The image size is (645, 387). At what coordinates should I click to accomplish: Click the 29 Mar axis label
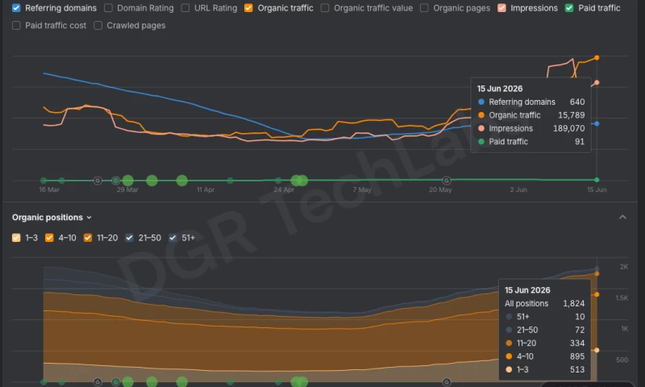(127, 189)
